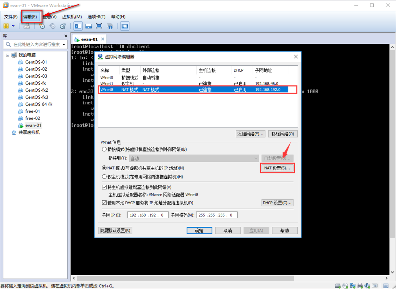Image resolution: width=396 pixels, height=289 pixels.
Task: Open the 虚拟机(M) menu
Action: coord(72,17)
